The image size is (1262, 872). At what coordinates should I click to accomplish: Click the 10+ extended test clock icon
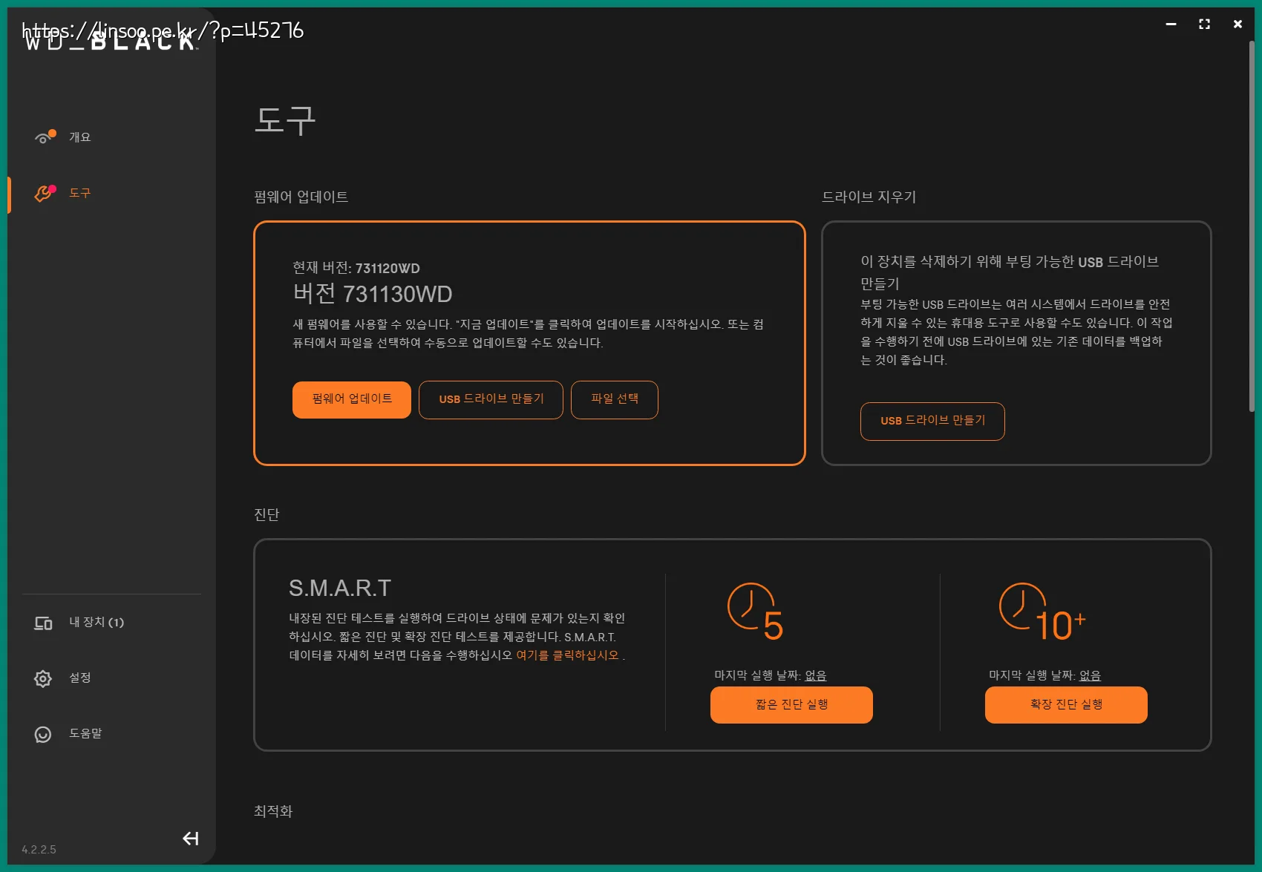pos(1042,612)
